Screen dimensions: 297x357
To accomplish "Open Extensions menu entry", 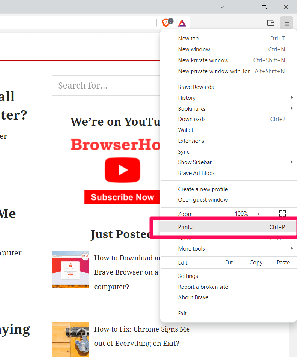I will 228,141.
